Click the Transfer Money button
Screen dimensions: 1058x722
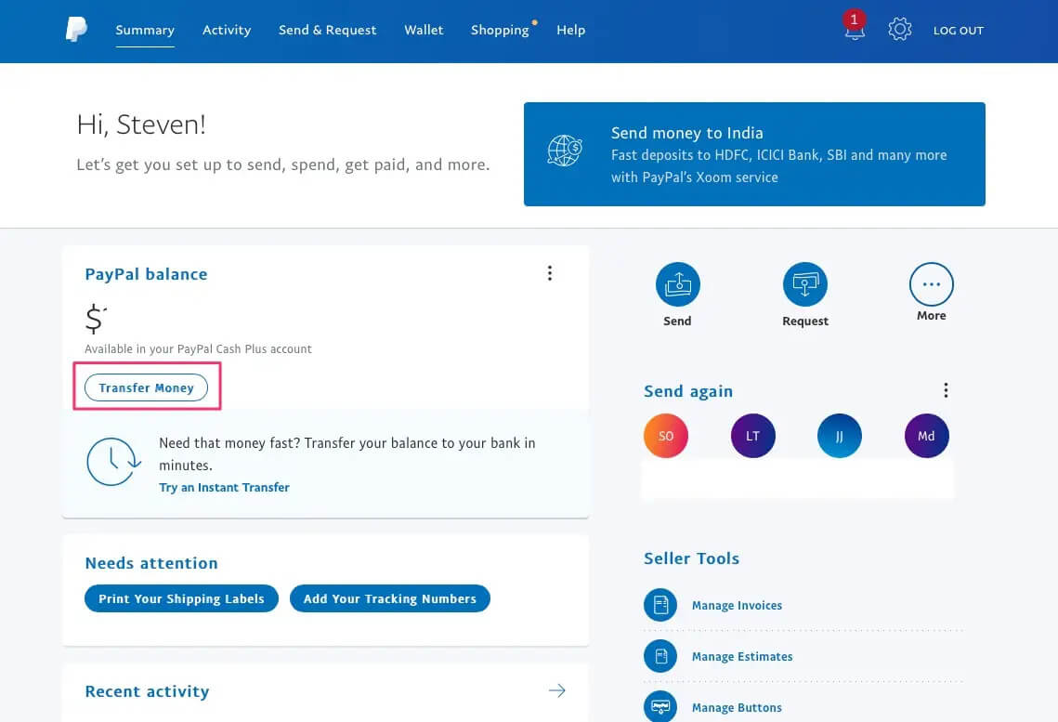[x=147, y=387]
